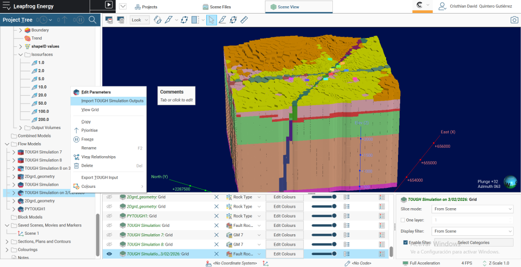Select View Grid in context menu
This screenshot has width=521, height=267.
point(108,110)
